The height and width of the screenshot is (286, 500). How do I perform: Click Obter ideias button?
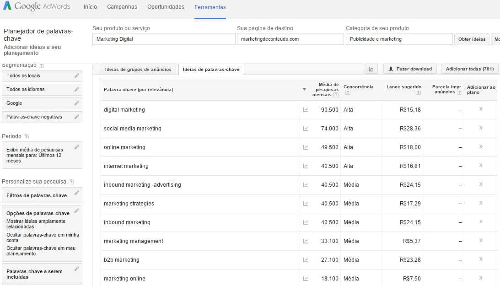[x=472, y=39]
